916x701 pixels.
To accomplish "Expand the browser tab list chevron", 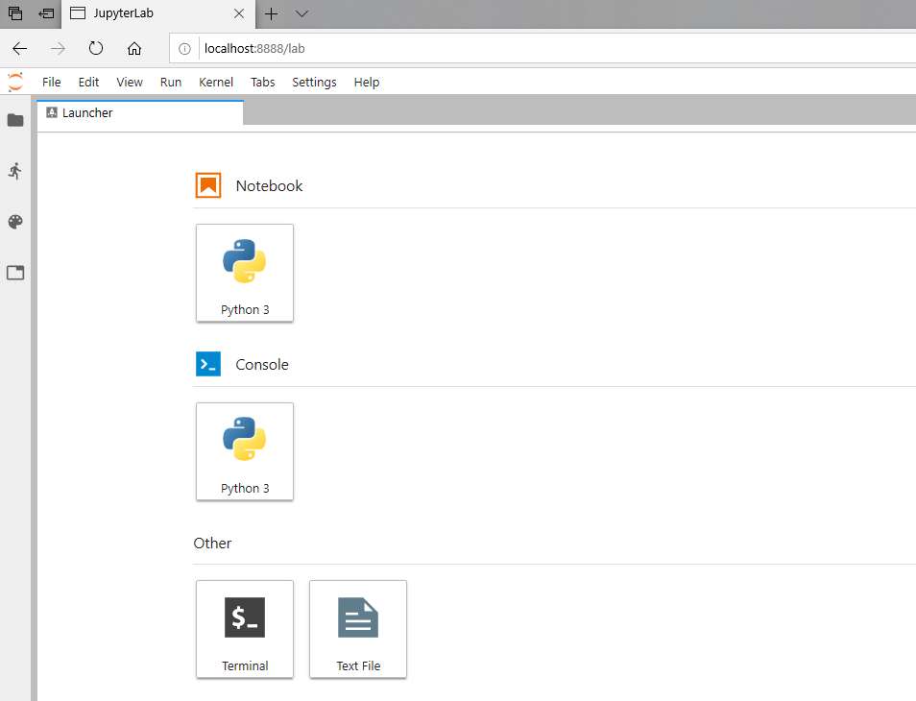I will point(301,13).
